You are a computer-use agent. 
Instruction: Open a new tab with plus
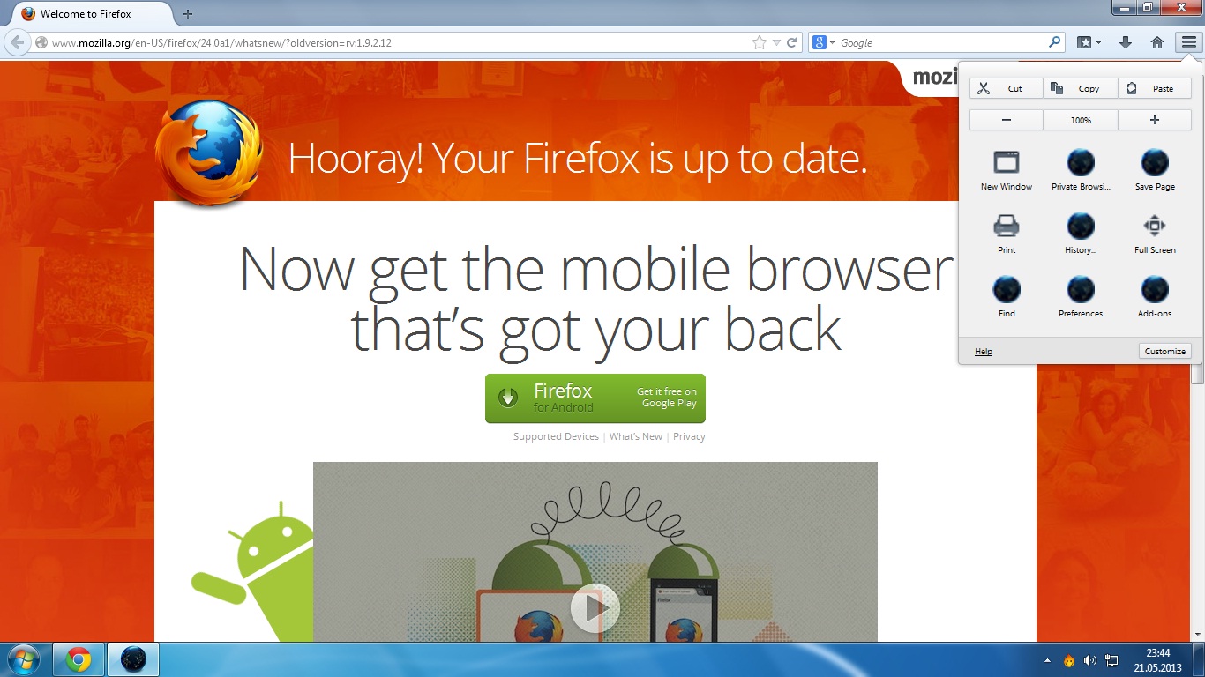187,14
